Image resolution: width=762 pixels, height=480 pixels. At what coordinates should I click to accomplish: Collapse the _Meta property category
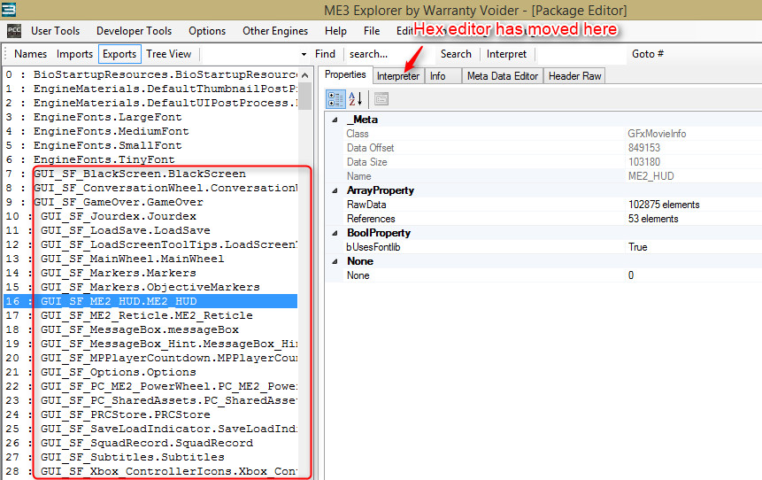point(335,120)
